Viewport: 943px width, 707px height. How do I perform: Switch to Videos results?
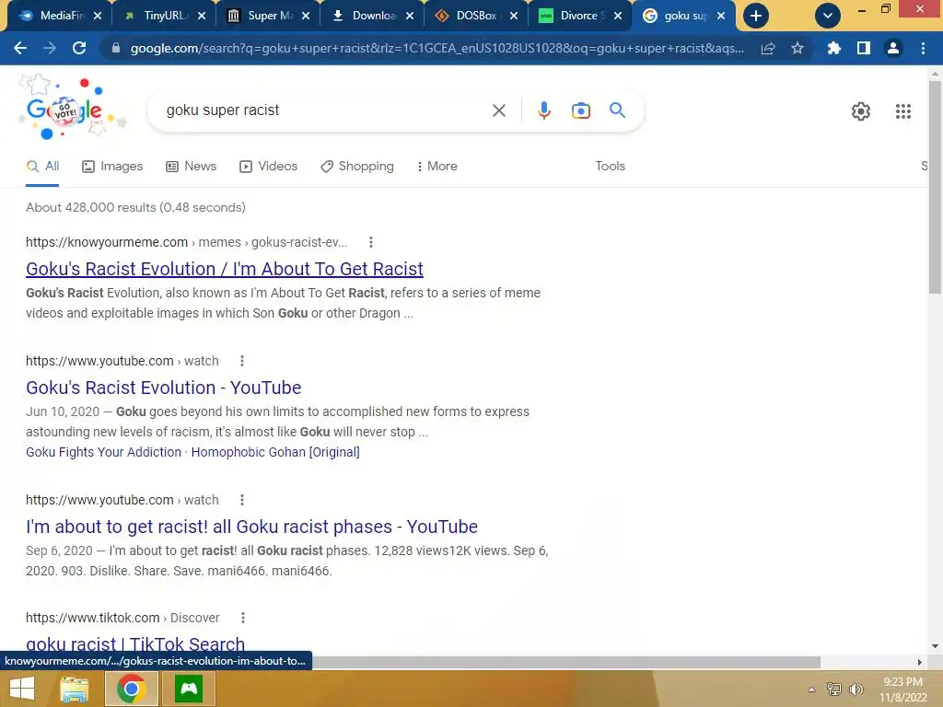click(268, 167)
